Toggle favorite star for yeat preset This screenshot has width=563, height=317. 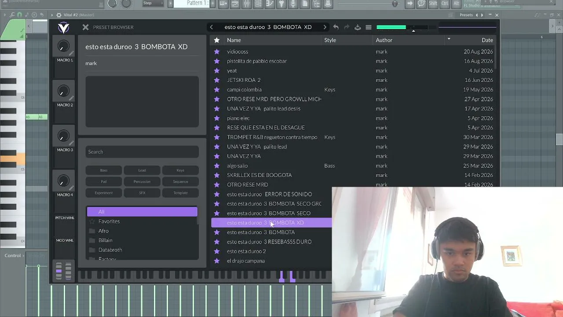pos(217,70)
